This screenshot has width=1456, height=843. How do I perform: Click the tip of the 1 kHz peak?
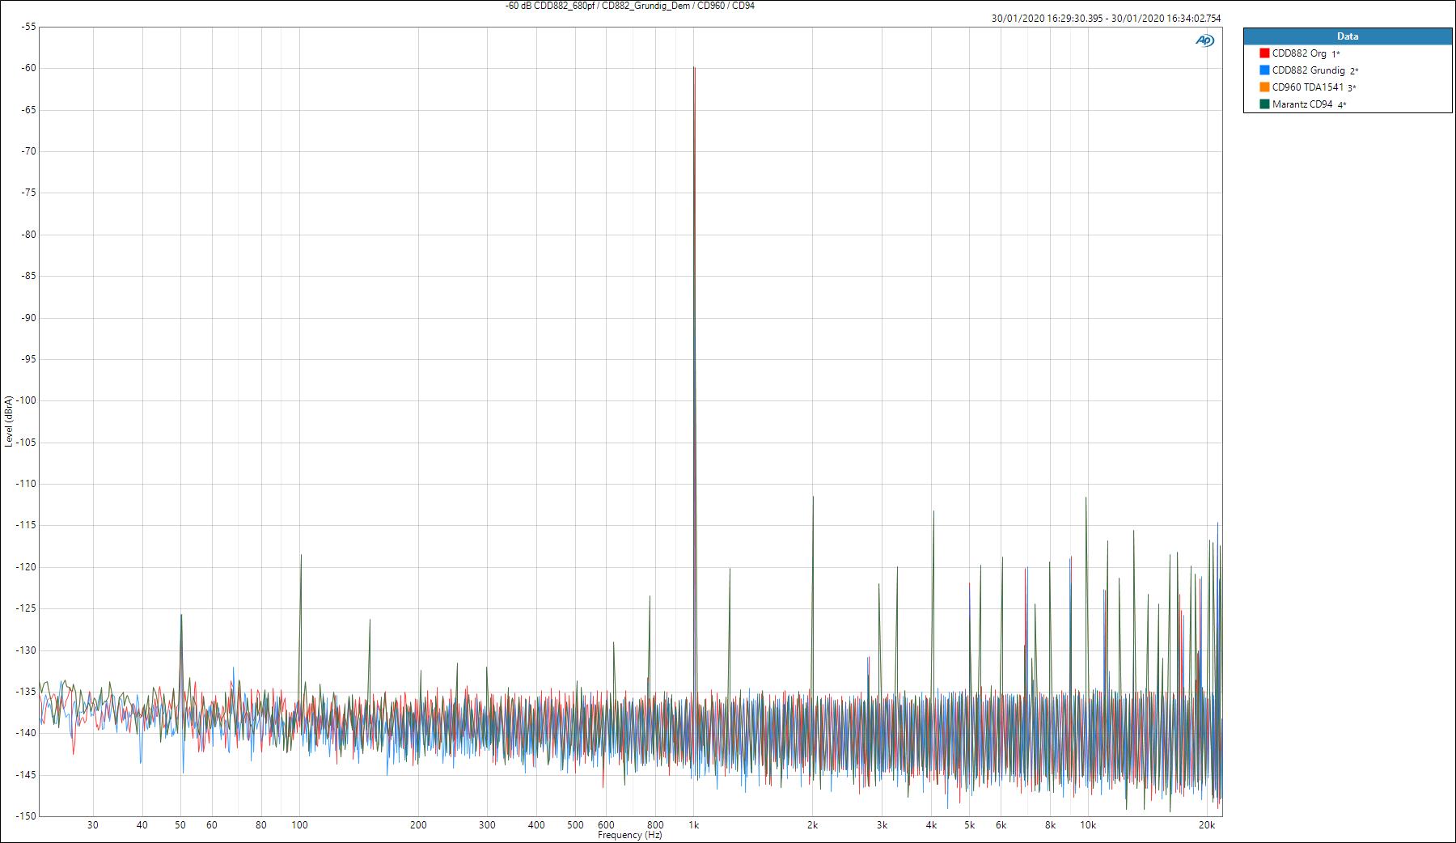pos(694,68)
